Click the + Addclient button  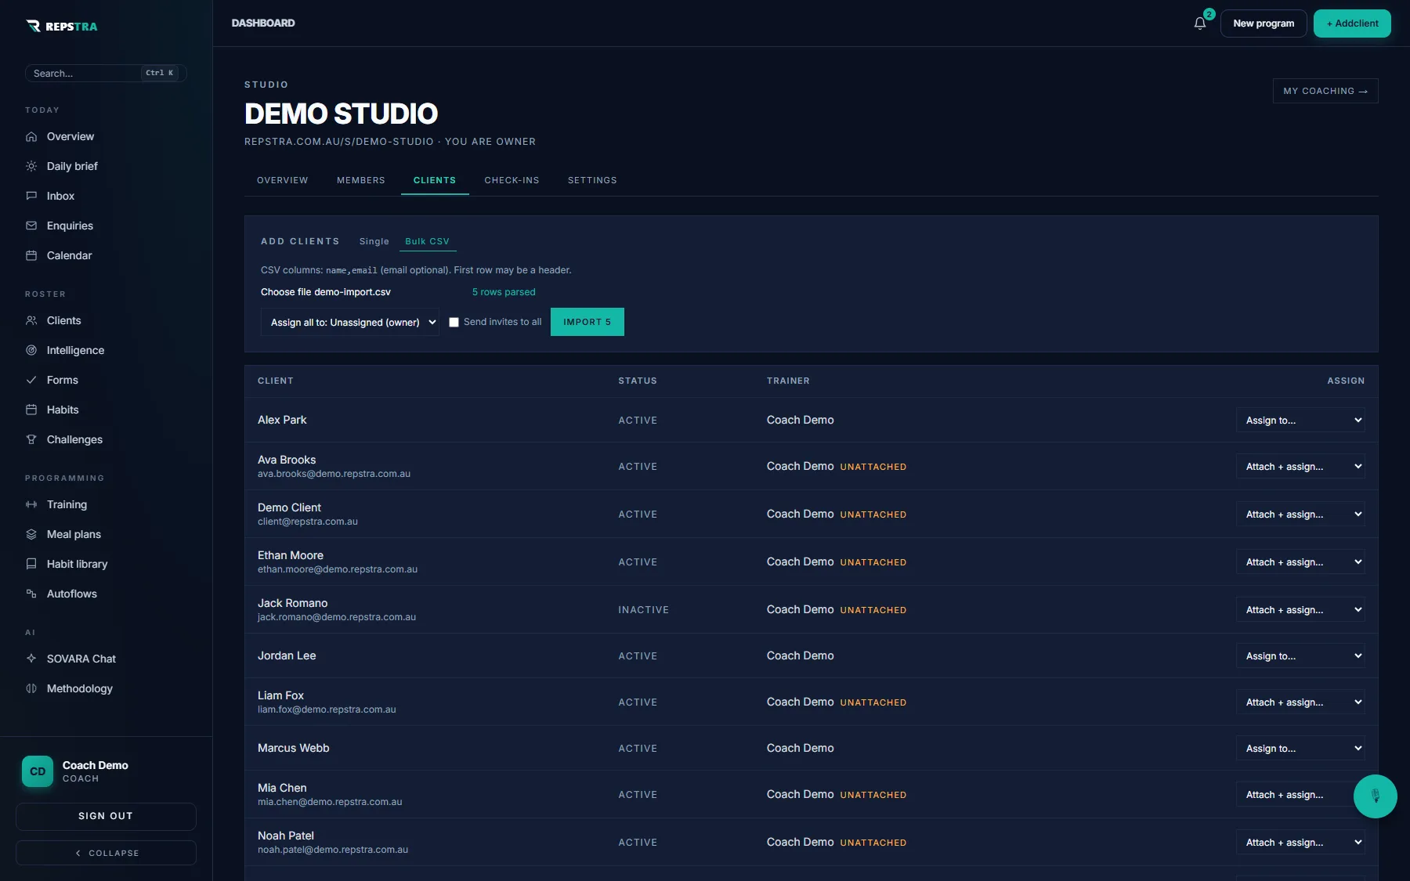click(x=1352, y=23)
